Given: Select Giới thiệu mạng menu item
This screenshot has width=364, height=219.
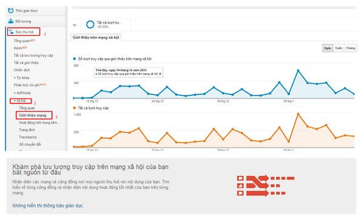Looking at the screenshot, I should [x=33, y=116].
